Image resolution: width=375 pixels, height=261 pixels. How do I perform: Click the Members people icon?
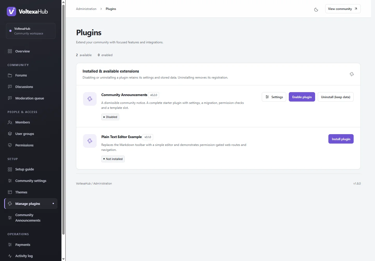[10, 122]
